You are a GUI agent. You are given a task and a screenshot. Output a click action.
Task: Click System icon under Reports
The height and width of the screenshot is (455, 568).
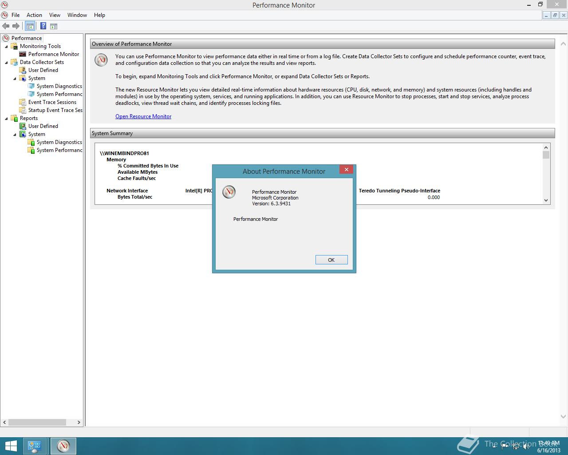click(x=23, y=134)
